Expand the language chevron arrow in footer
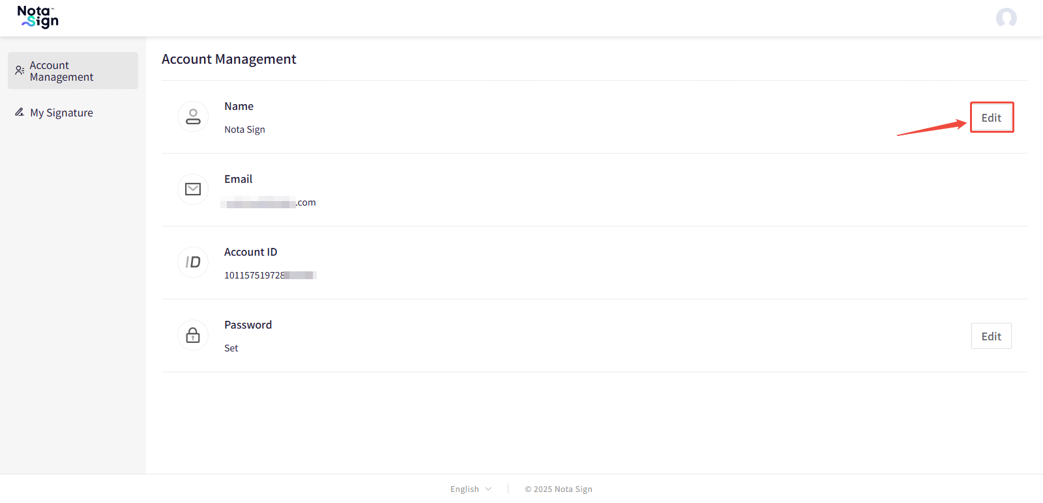 488,489
